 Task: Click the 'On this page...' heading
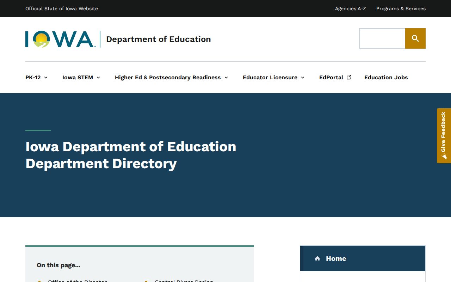[58, 265]
